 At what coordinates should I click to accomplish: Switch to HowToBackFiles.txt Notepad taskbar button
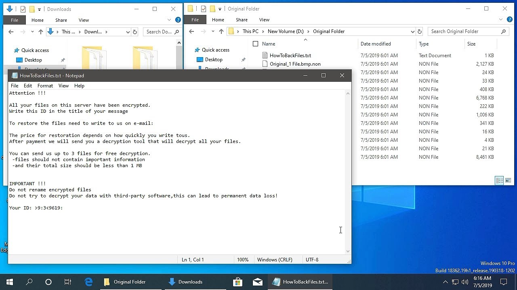pyautogui.click(x=300, y=282)
